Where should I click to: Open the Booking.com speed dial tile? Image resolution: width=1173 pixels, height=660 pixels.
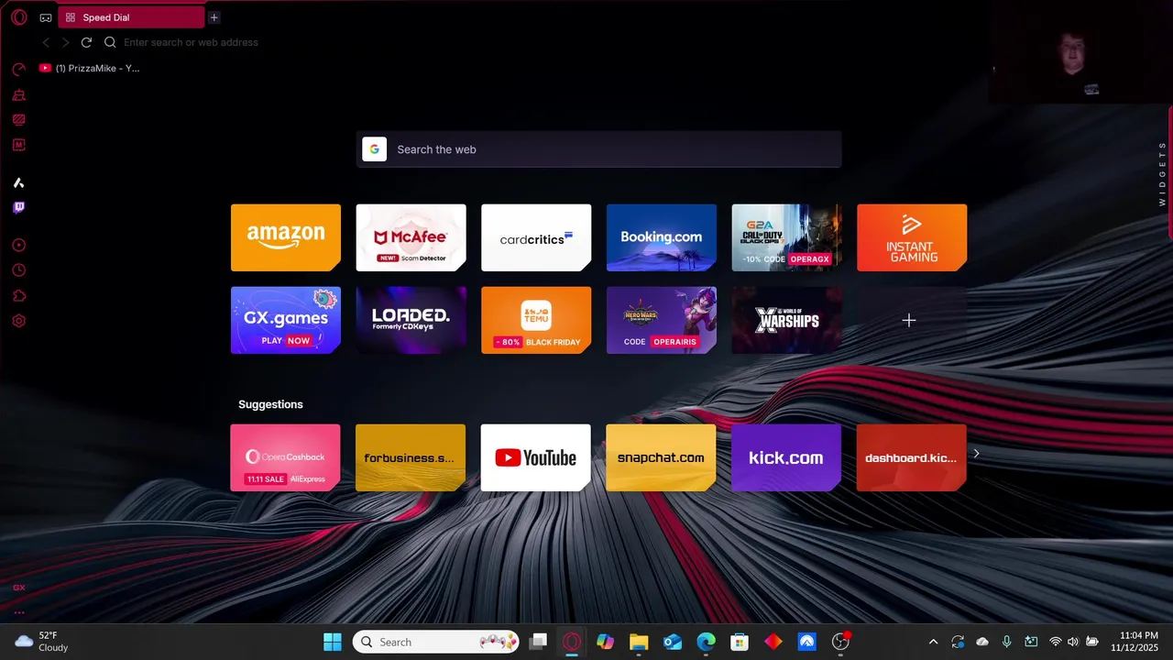[x=662, y=237]
